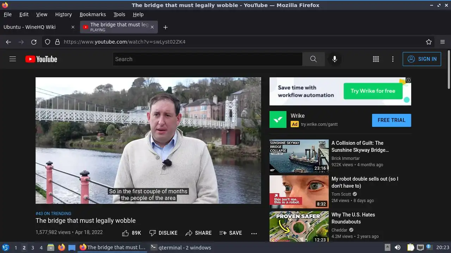
Task: Open 'Why The U.S. Hates Roundabouts' title
Action: tap(353, 218)
